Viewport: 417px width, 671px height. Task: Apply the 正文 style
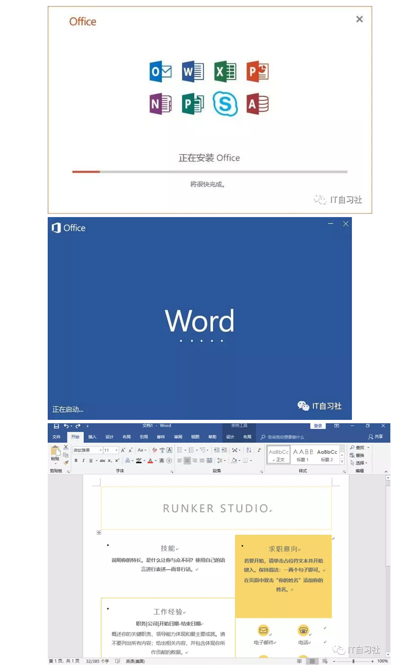pos(279,455)
